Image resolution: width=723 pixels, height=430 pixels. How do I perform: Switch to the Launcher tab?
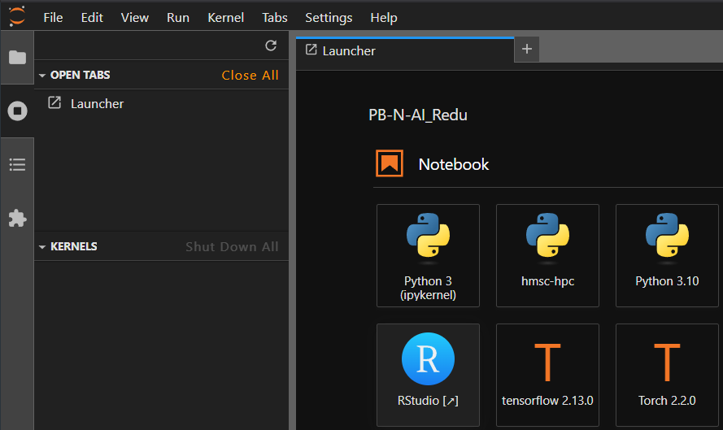348,50
